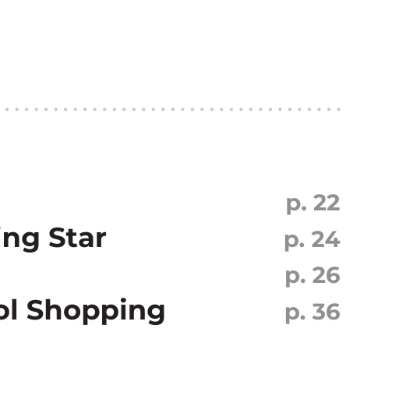Click the 'p.' abbreviation beside 22
The height and width of the screenshot is (399, 399).
coord(297,206)
